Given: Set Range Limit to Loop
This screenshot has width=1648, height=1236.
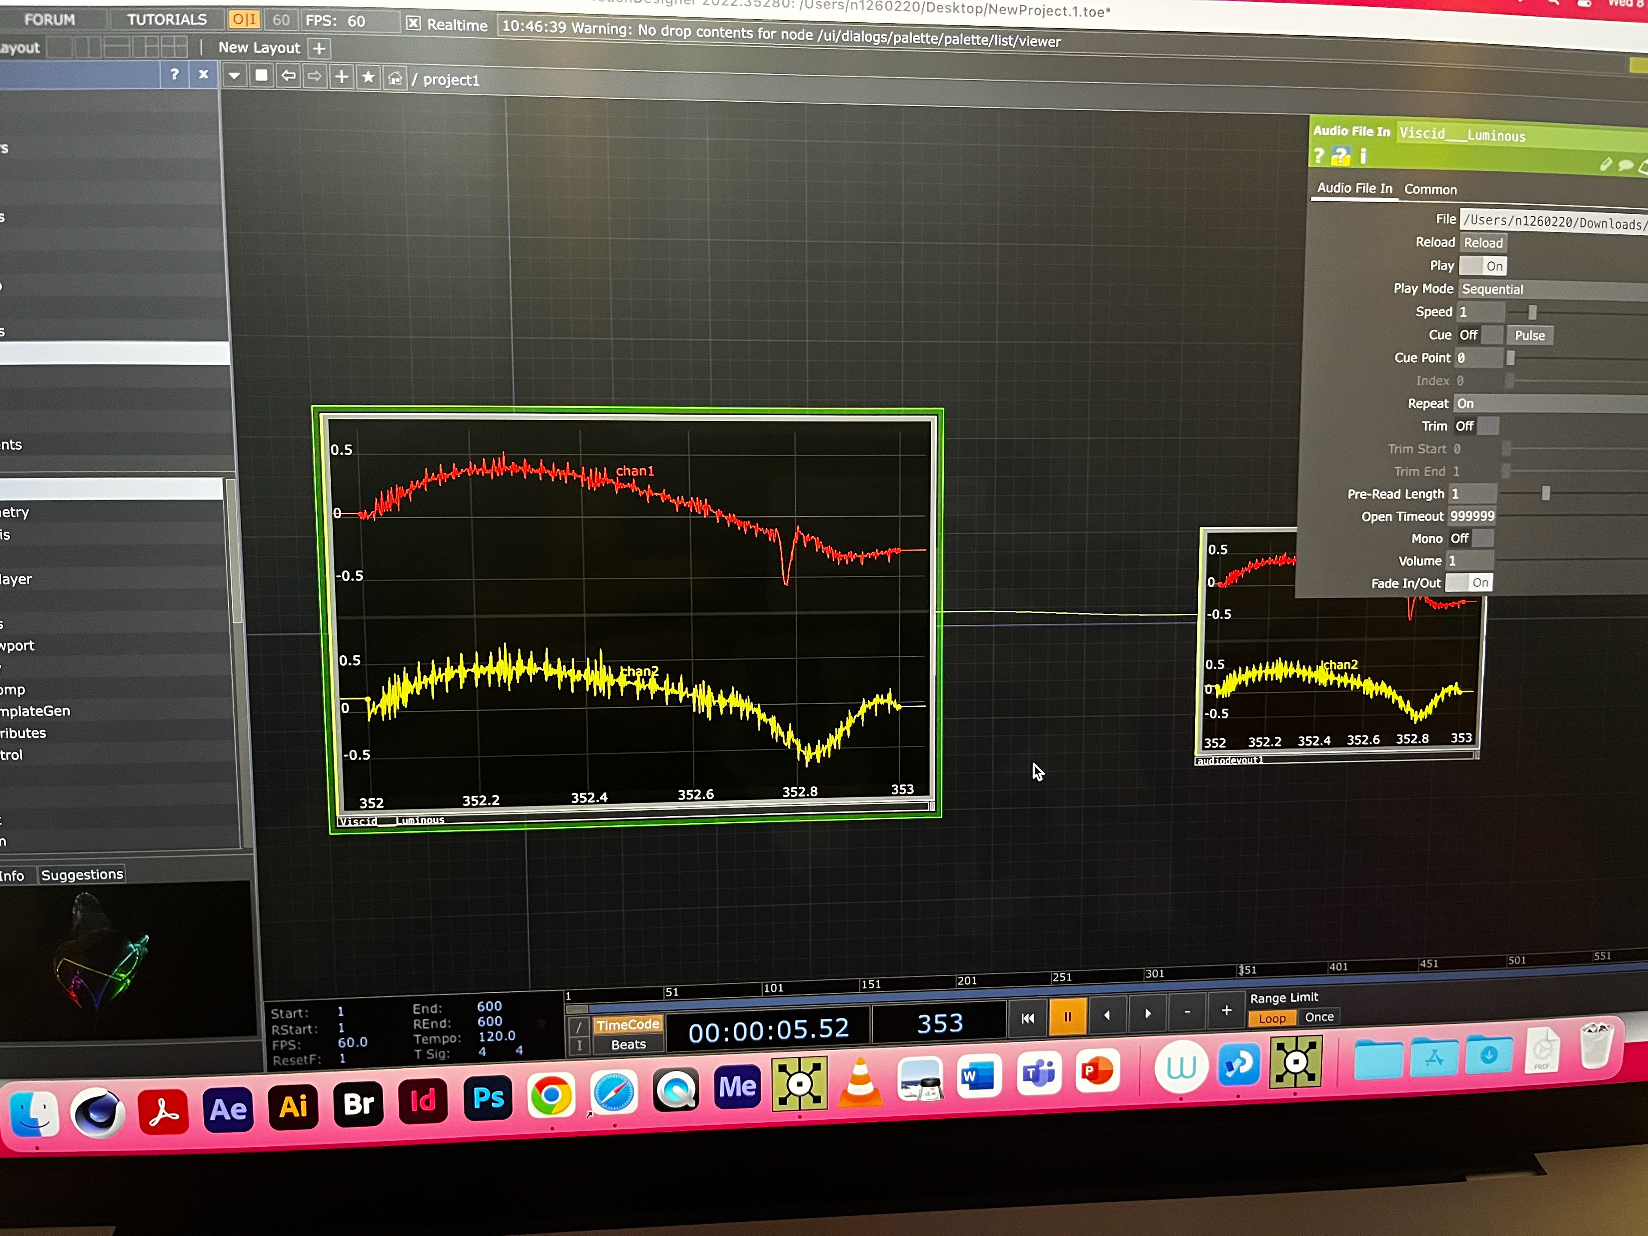Looking at the screenshot, I should point(1272,1018).
